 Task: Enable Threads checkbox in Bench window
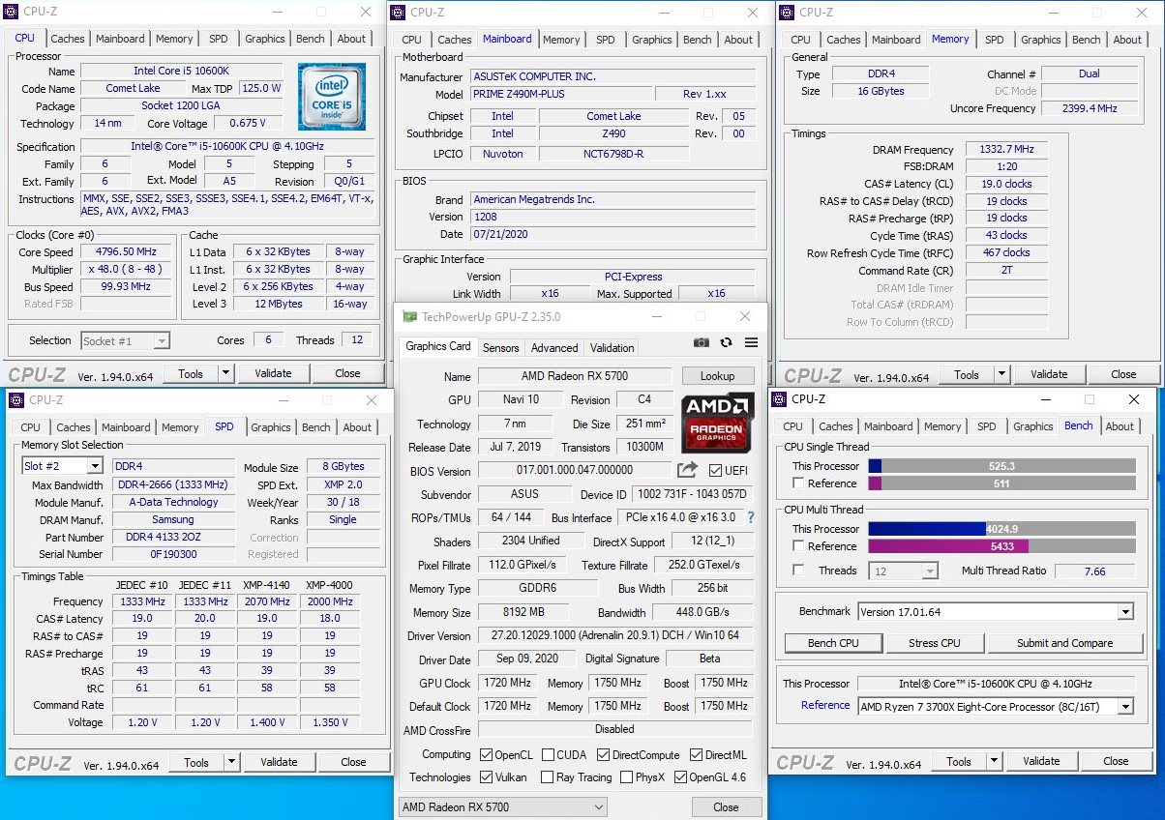click(x=798, y=571)
